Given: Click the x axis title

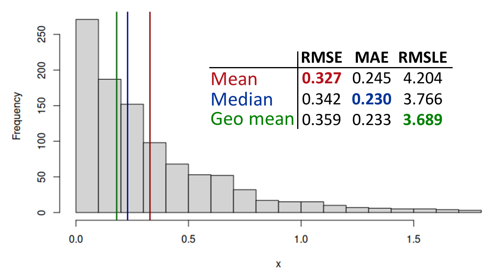Looking at the screenshot, I should 279,265.
